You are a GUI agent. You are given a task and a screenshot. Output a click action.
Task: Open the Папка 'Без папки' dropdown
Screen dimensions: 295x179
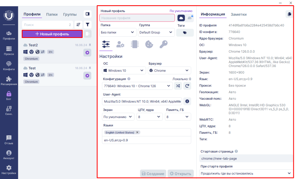click(118, 32)
